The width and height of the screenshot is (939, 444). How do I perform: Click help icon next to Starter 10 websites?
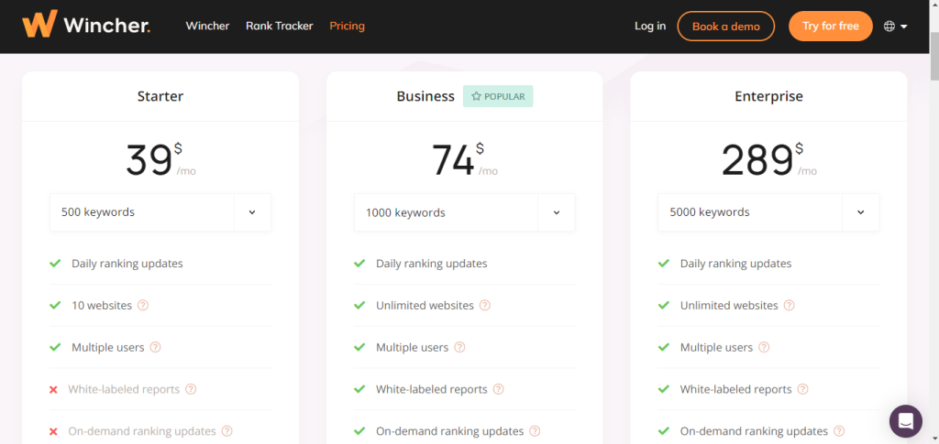tap(143, 306)
